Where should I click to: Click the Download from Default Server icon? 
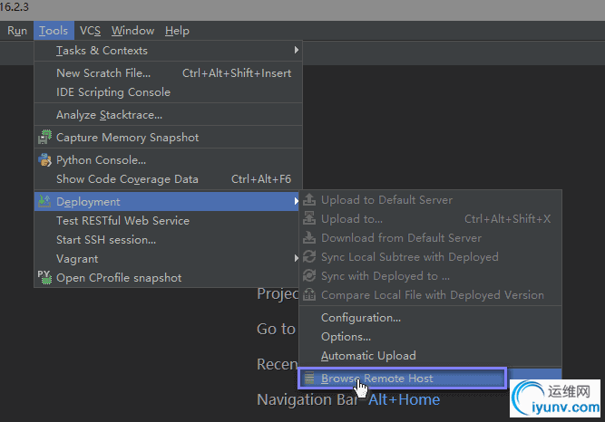tap(309, 238)
